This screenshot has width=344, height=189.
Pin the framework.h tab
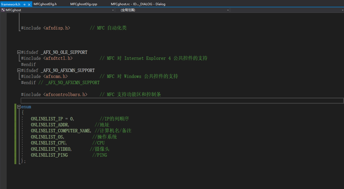24,4
